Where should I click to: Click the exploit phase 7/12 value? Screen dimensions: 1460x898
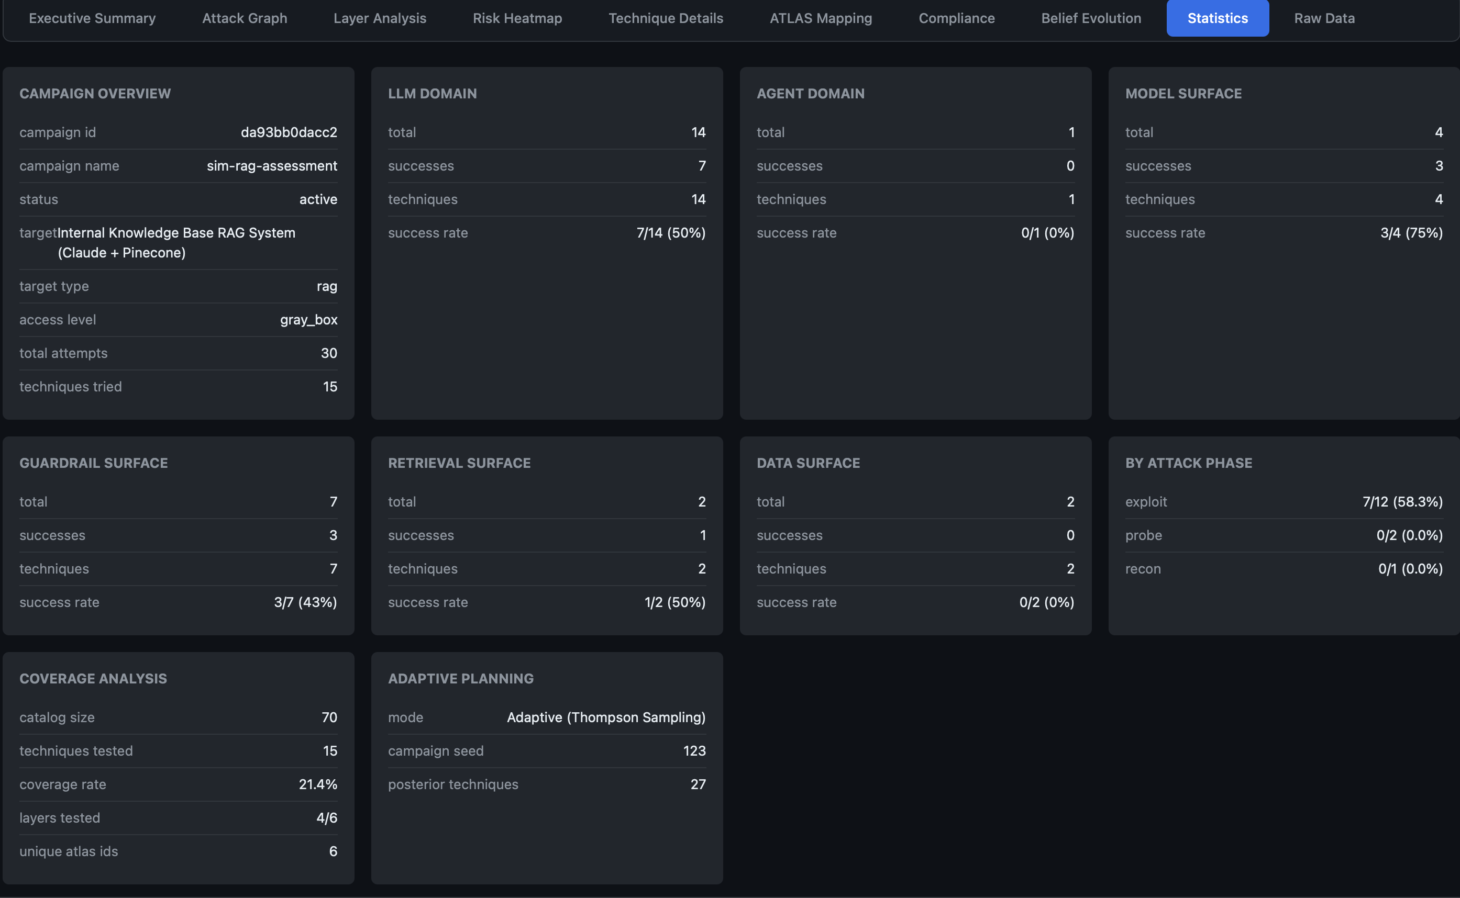[1402, 502]
